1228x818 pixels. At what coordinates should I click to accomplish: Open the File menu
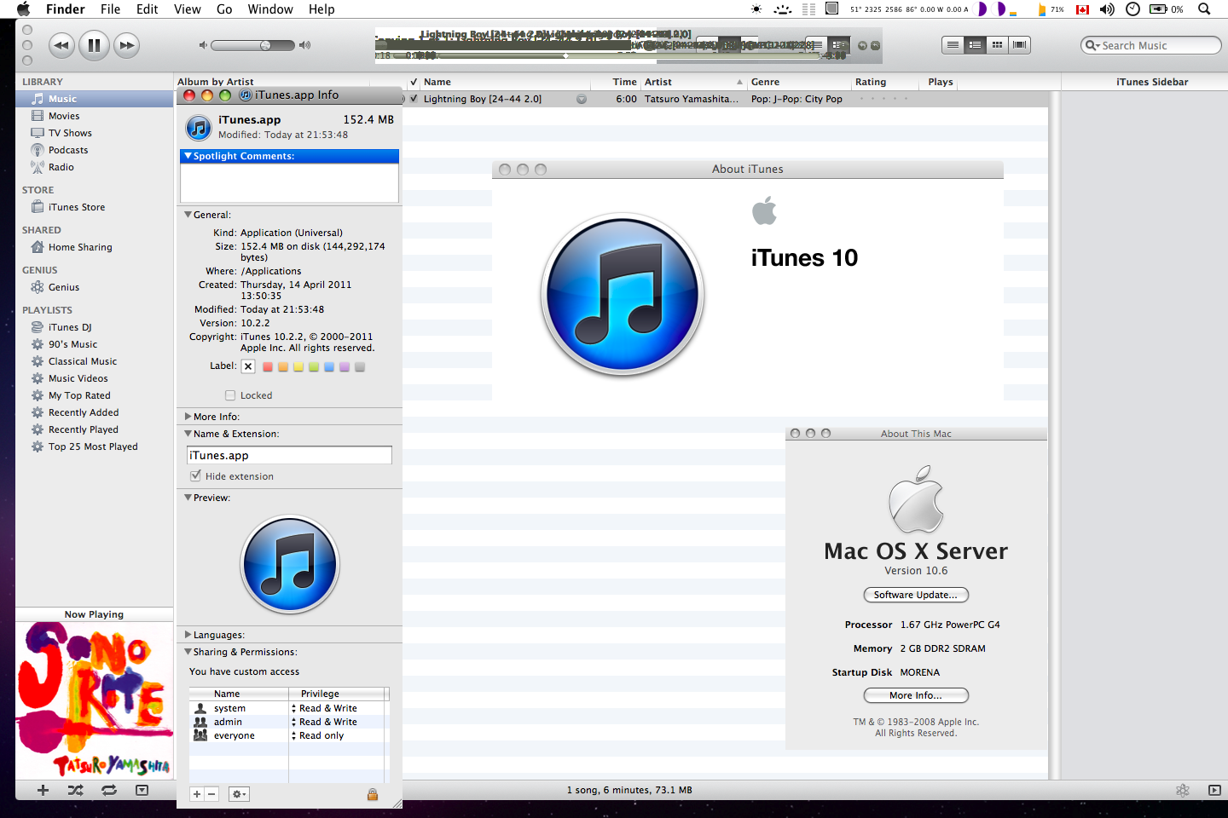pyautogui.click(x=110, y=9)
